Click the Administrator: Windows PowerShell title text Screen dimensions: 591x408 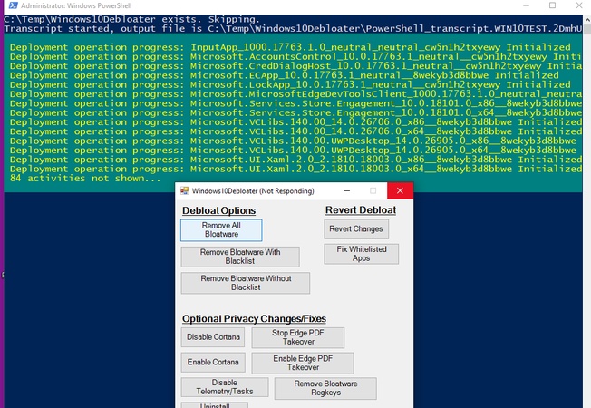(76, 5)
